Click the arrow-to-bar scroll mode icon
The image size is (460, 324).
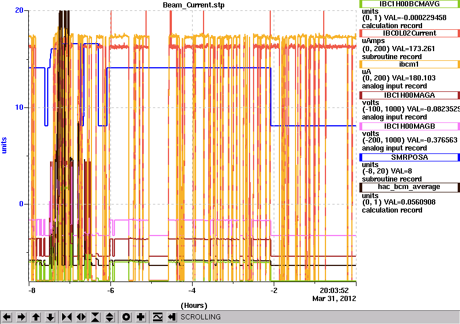point(172,317)
